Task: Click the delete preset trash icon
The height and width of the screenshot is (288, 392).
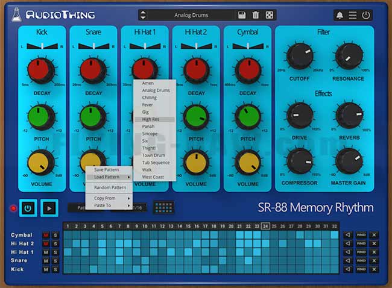Action: 256,15
